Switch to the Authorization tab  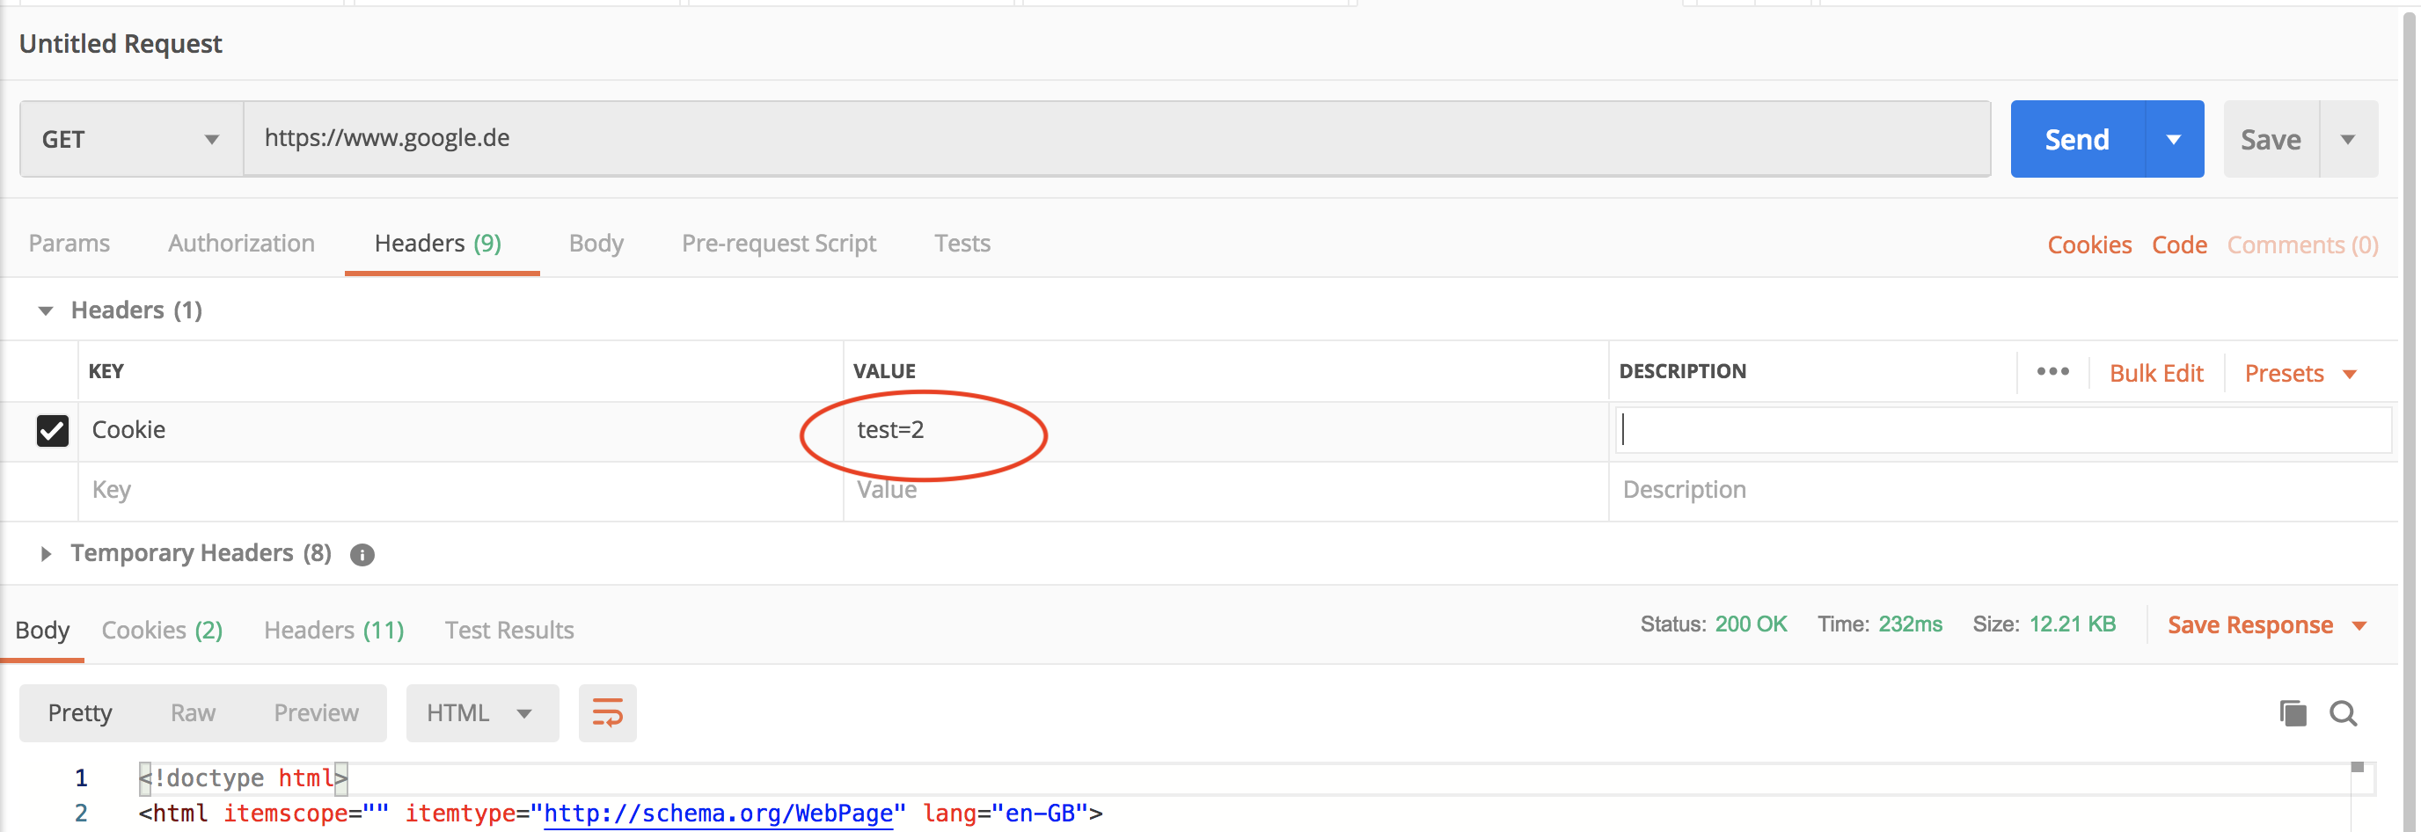point(240,242)
